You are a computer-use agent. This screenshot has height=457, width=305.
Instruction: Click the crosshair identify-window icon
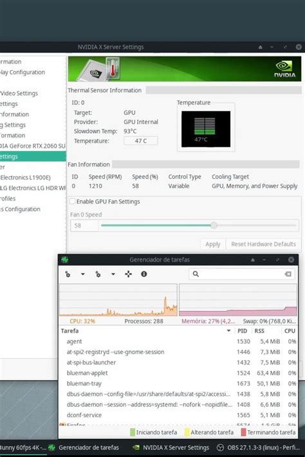129,274
